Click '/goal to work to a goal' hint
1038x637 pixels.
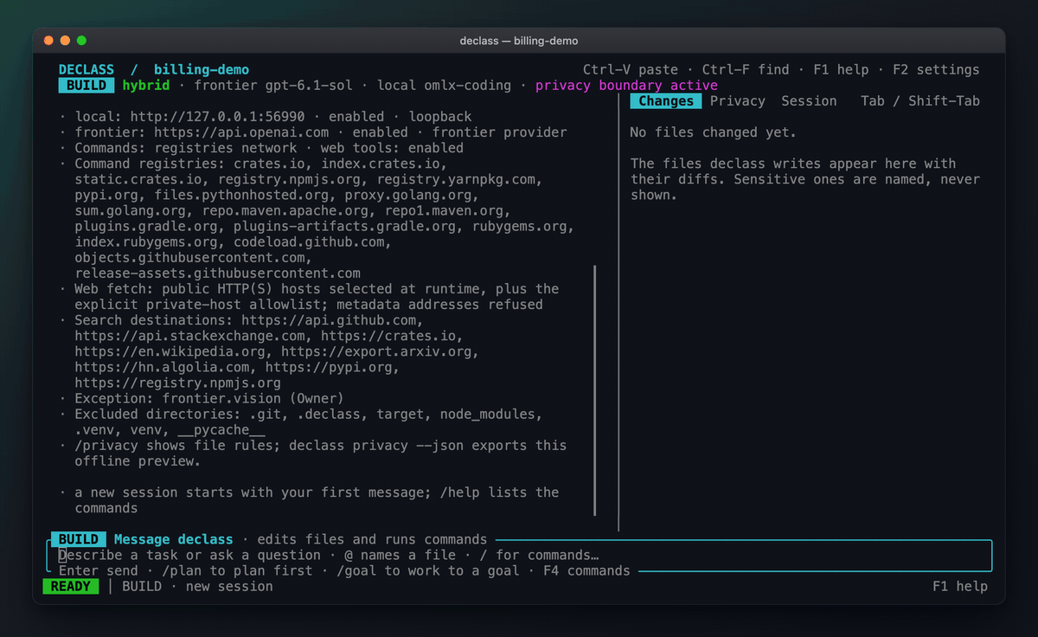pos(428,571)
